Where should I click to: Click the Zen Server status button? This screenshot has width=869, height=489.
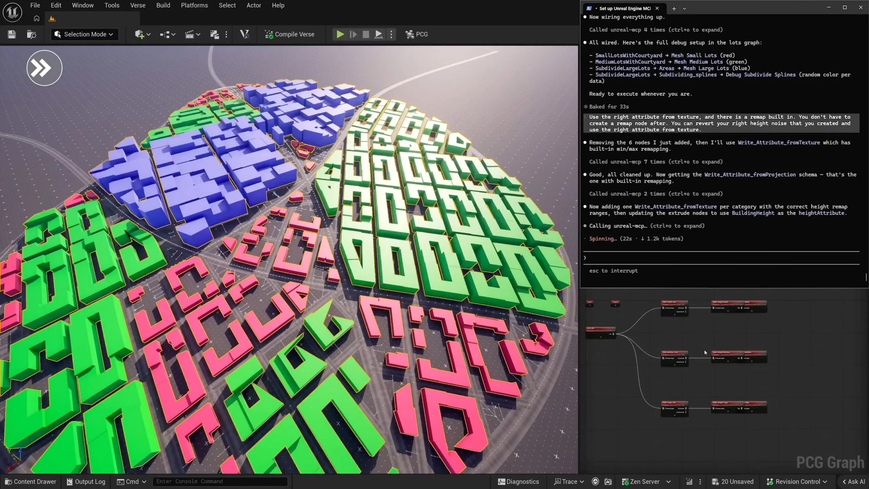(x=641, y=482)
